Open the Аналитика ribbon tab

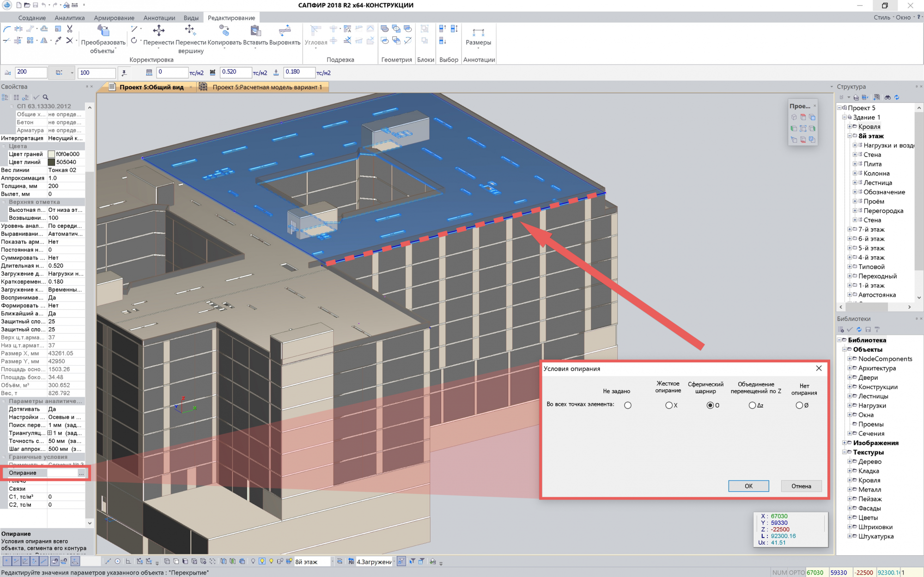[69, 18]
